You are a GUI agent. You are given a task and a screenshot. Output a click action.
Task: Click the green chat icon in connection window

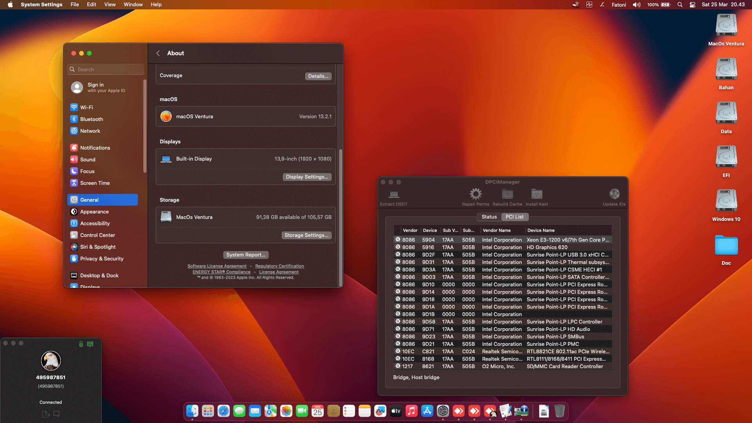coord(90,344)
